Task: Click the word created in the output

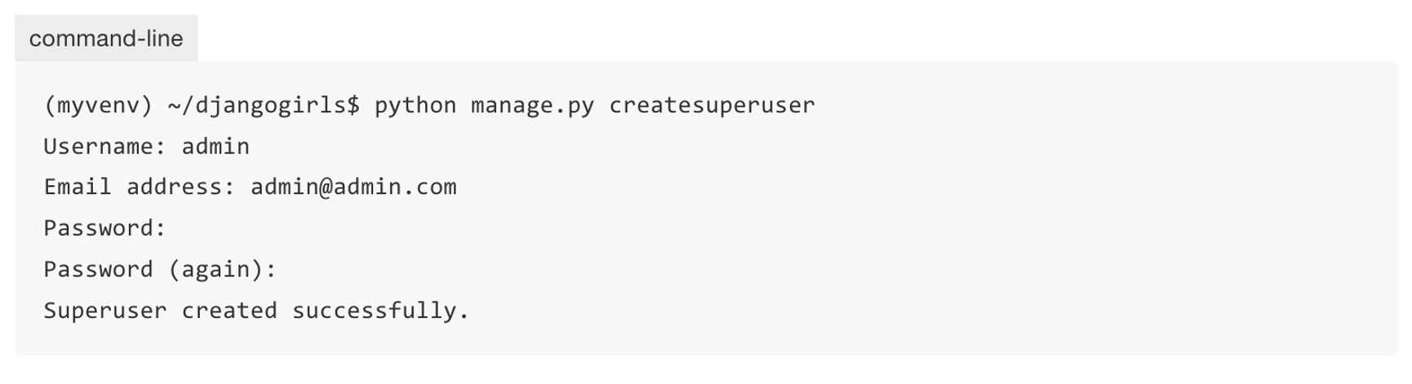Action: (x=229, y=311)
